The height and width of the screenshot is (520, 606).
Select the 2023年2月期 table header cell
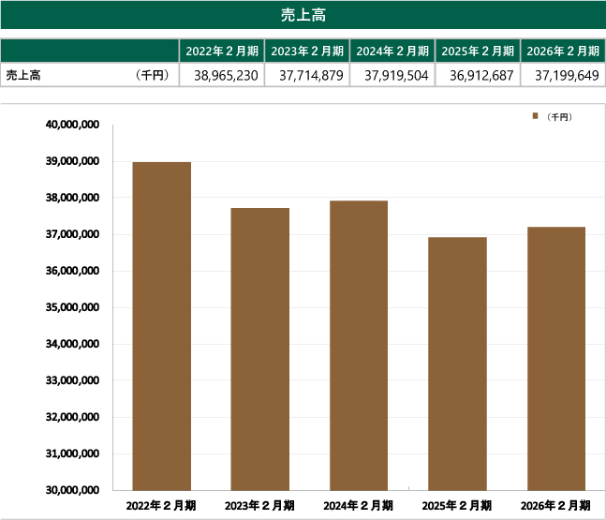coord(307,51)
